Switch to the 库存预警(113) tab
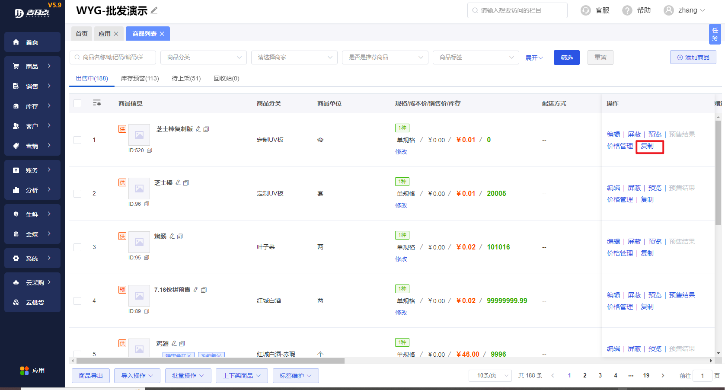The width and height of the screenshot is (725, 390). [140, 78]
